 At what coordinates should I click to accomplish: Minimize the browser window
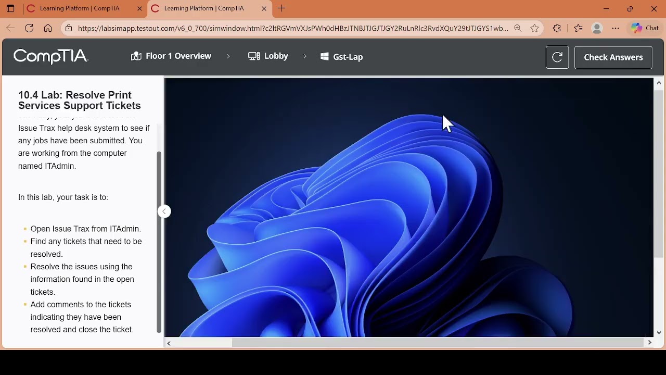(606, 8)
